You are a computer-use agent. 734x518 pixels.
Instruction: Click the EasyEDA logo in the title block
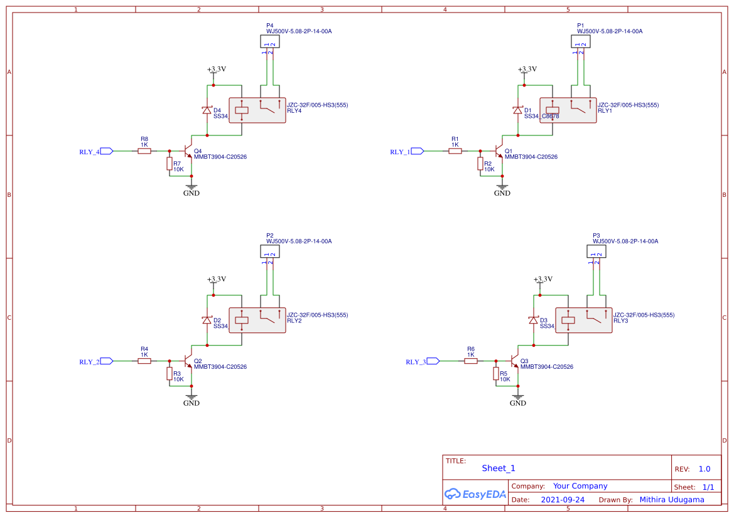click(x=475, y=494)
